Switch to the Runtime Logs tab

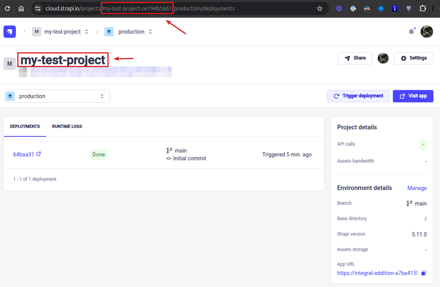click(67, 127)
